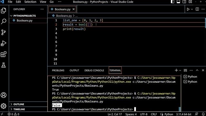Select Python interpreter 3.11.4 64-bit

(184, 114)
